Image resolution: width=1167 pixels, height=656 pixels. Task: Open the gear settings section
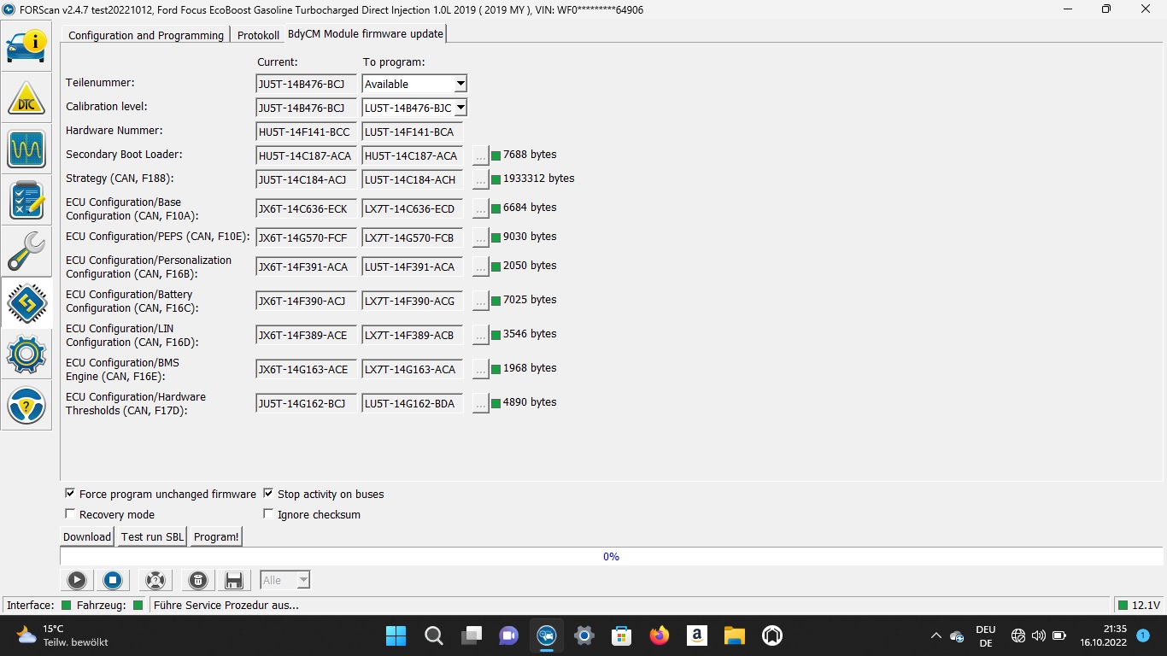point(26,354)
